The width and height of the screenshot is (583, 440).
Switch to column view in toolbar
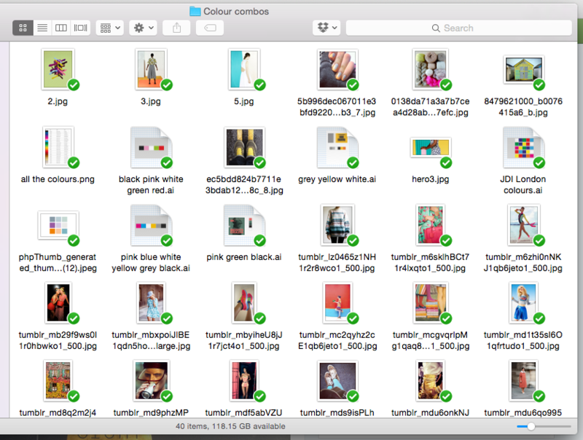(61, 28)
